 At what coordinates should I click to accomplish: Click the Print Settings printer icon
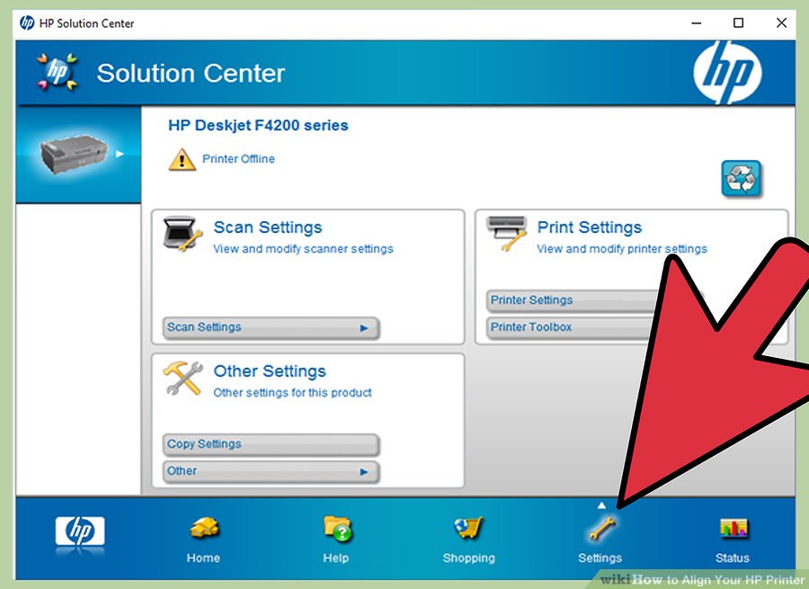pos(507,233)
